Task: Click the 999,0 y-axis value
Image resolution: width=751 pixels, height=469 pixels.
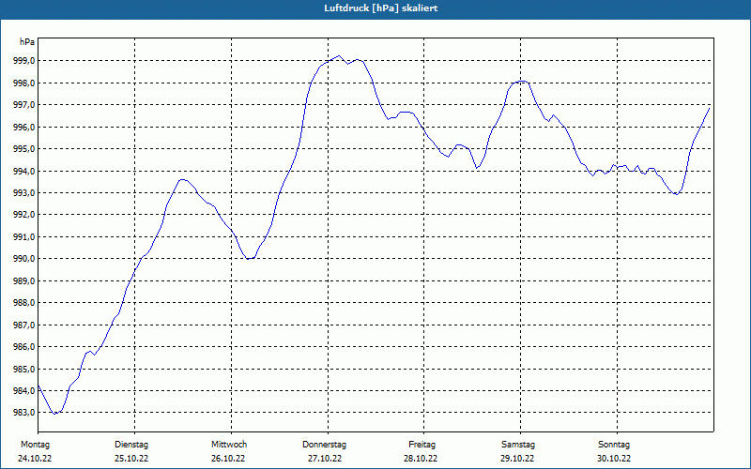Action: 24,61
